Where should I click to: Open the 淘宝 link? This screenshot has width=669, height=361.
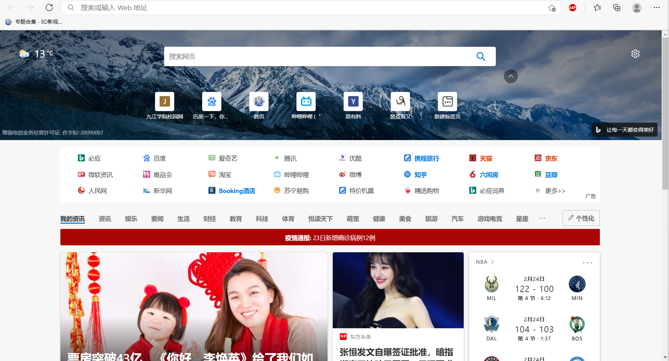[220, 175]
